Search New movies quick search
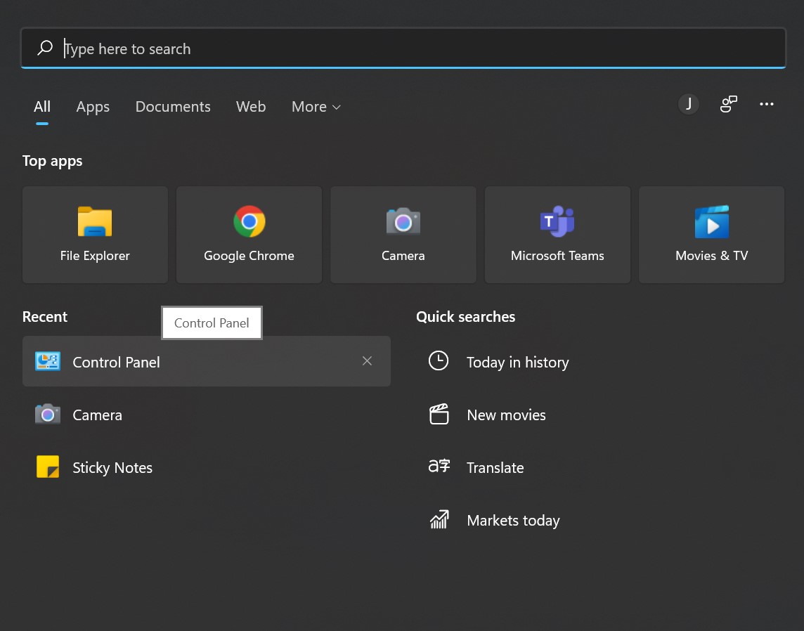 (x=506, y=415)
